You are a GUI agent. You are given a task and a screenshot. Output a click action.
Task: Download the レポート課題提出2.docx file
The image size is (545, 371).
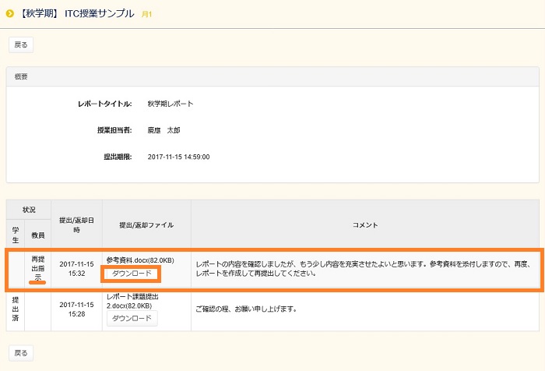pos(132,318)
